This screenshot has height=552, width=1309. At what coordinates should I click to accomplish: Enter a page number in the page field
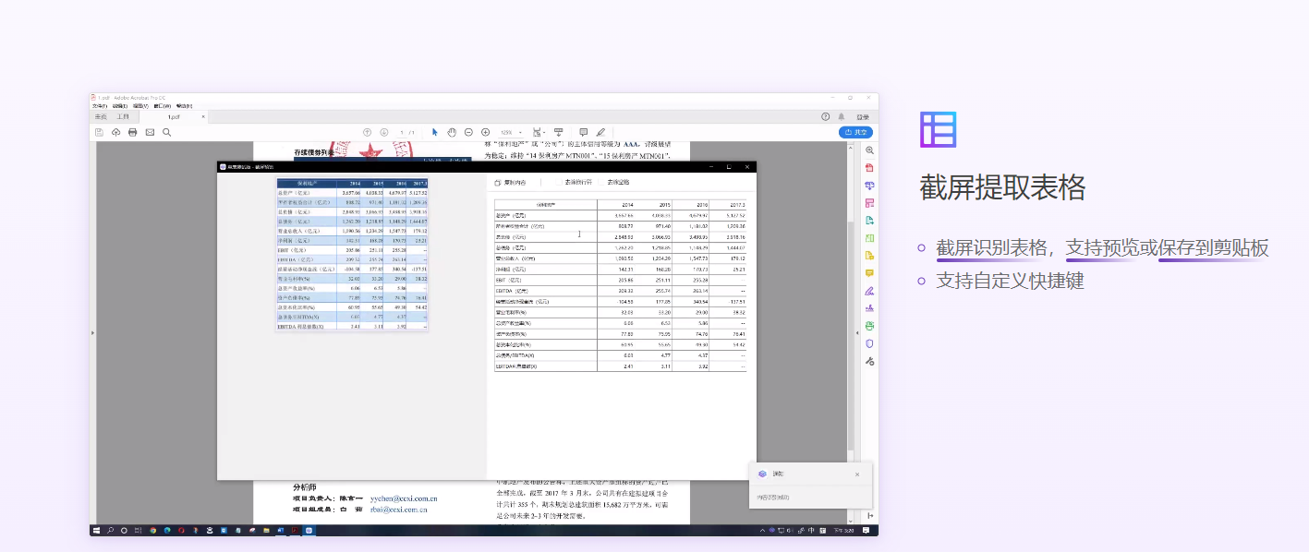tap(403, 132)
